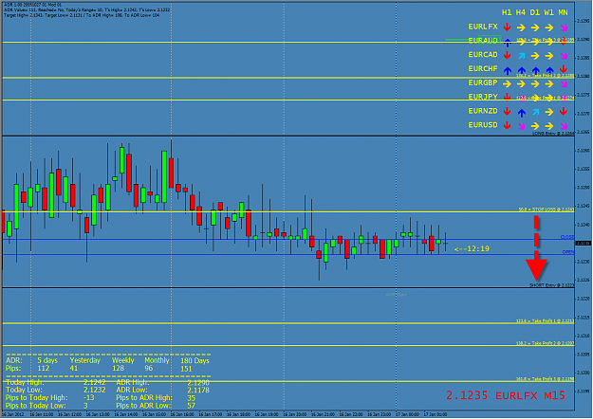Click the '17 Jan 00:00' time axis label
Screen dimensions: 593x419
407,414
